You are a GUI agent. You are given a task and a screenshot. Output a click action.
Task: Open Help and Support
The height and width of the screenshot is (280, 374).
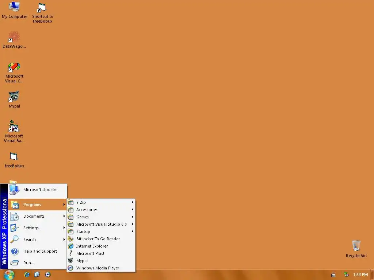pyautogui.click(x=38, y=251)
